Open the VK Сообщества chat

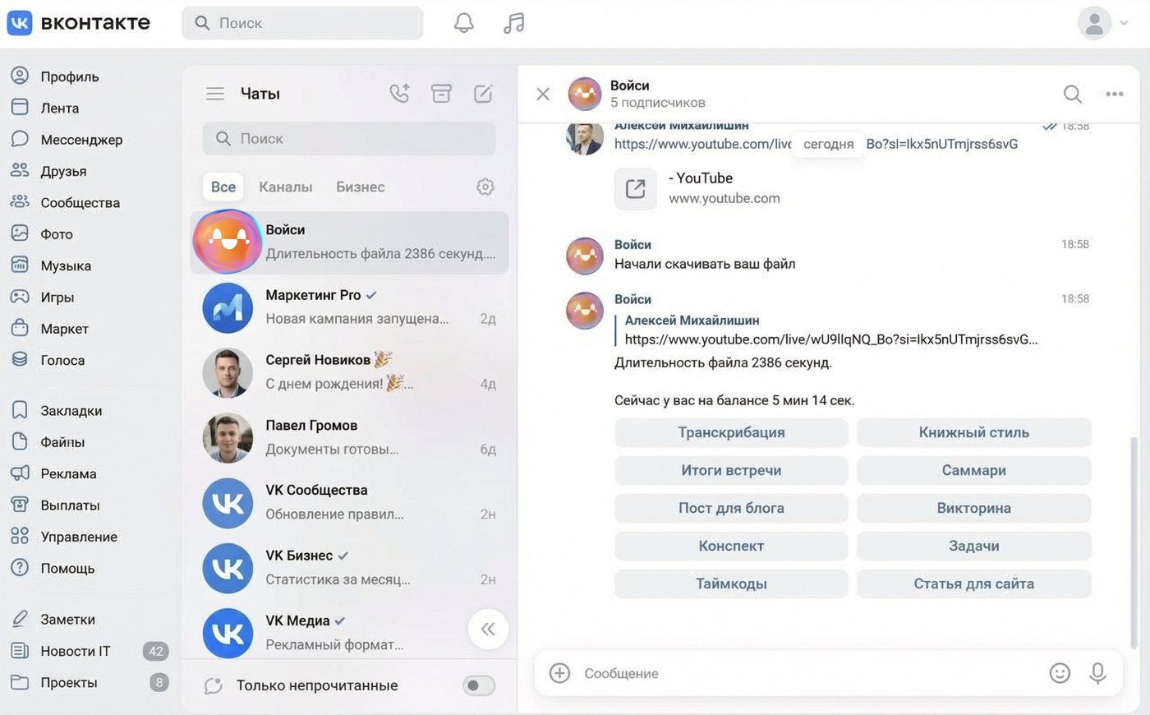(349, 502)
